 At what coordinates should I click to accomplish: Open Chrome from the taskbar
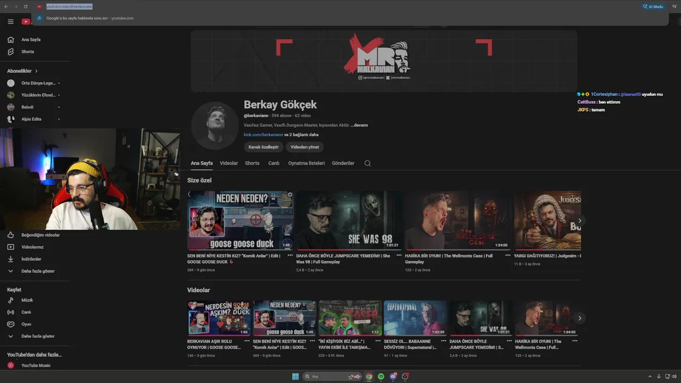369,377
